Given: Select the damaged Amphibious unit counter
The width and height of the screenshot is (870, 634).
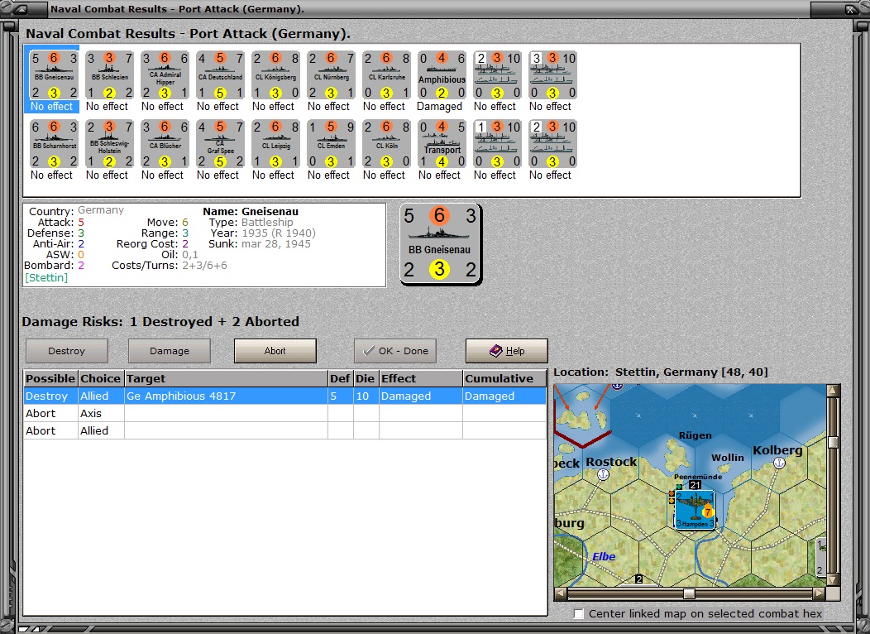Looking at the screenshot, I should tap(442, 75).
